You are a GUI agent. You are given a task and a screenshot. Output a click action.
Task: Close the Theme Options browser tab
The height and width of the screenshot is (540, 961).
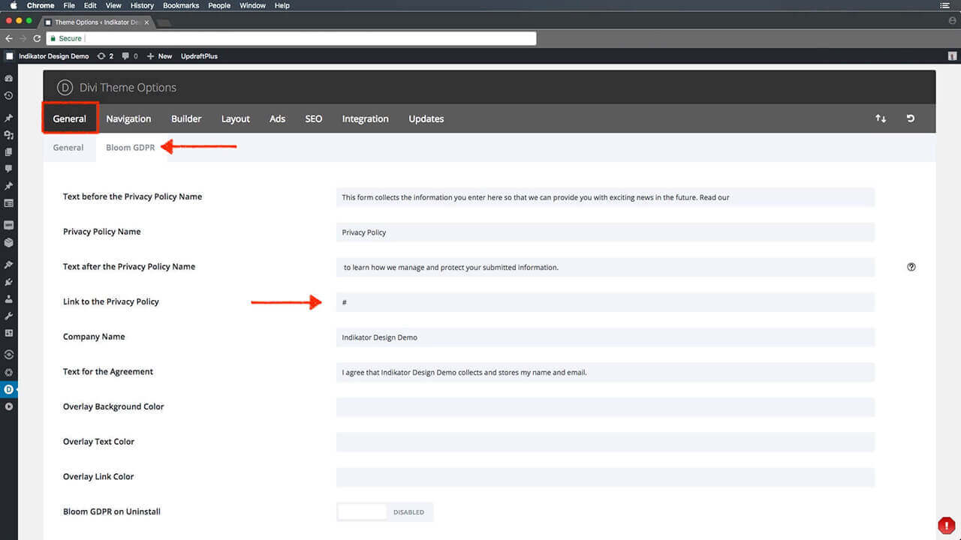(x=145, y=22)
